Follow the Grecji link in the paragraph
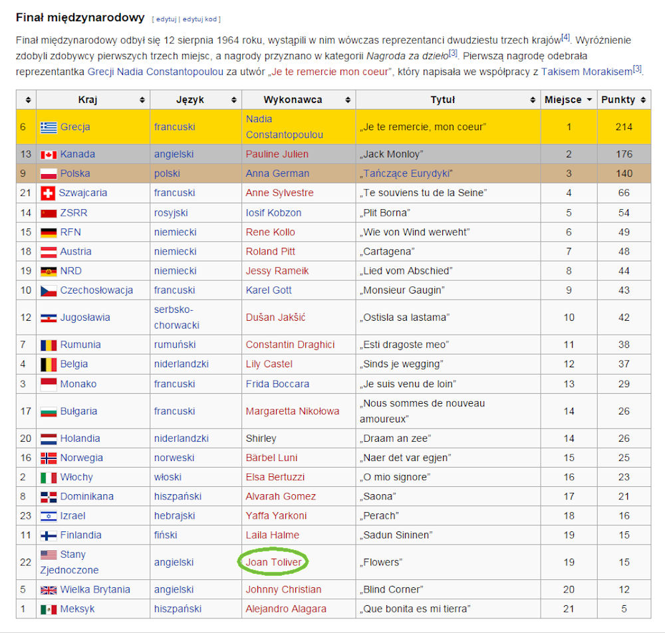 pyautogui.click(x=100, y=72)
